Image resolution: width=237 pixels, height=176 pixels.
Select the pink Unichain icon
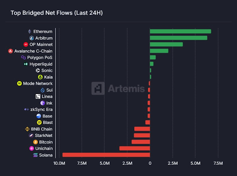(31, 149)
